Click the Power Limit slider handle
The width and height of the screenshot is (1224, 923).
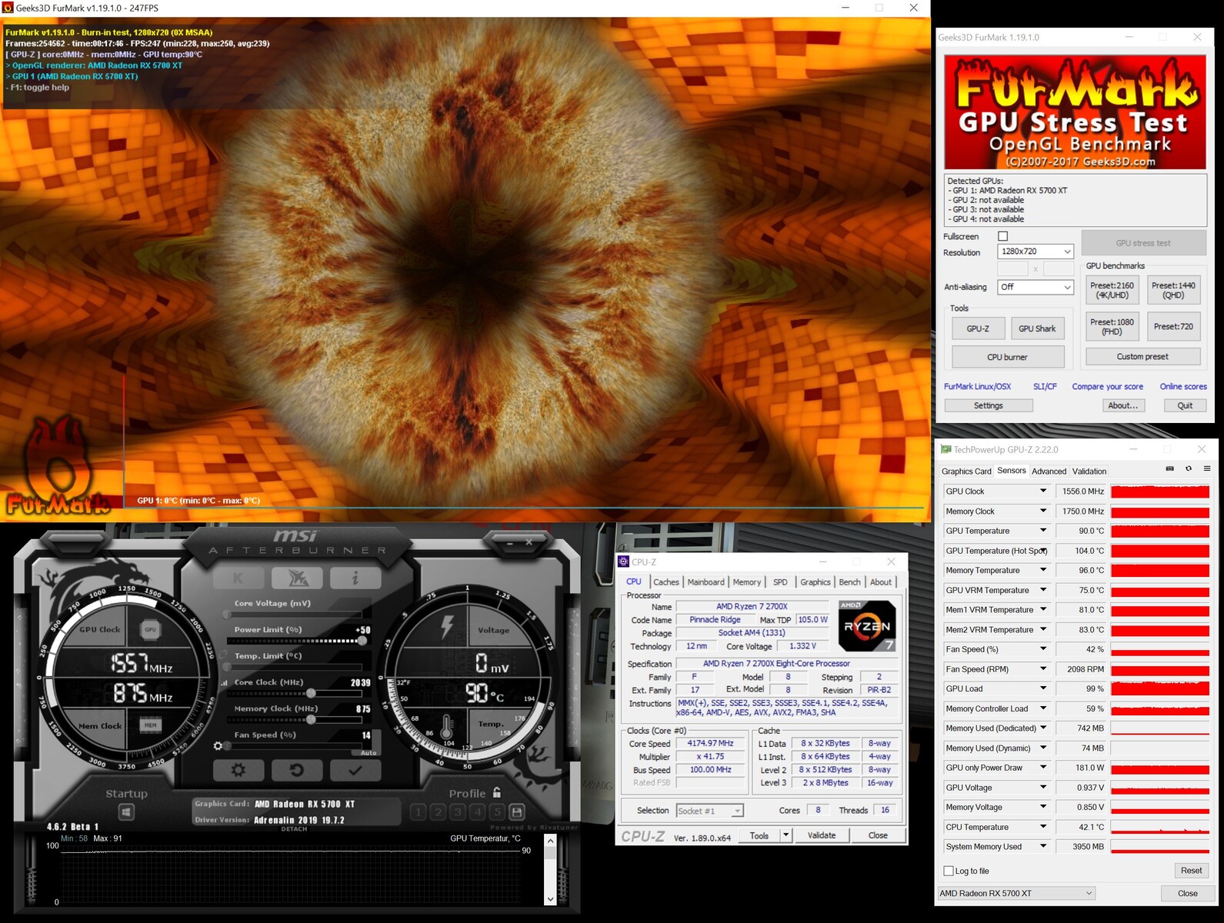pyautogui.click(x=362, y=640)
